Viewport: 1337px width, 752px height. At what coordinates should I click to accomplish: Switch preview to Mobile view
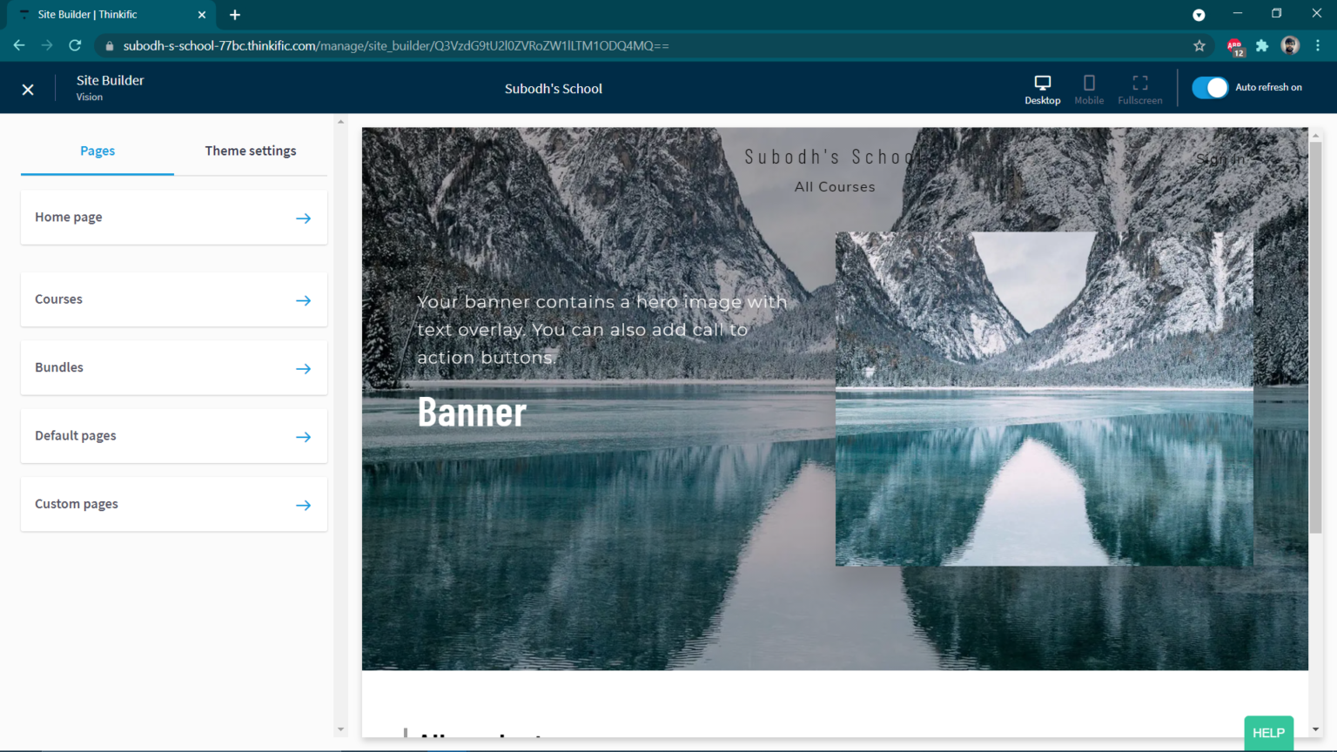pyautogui.click(x=1088, y=89)
